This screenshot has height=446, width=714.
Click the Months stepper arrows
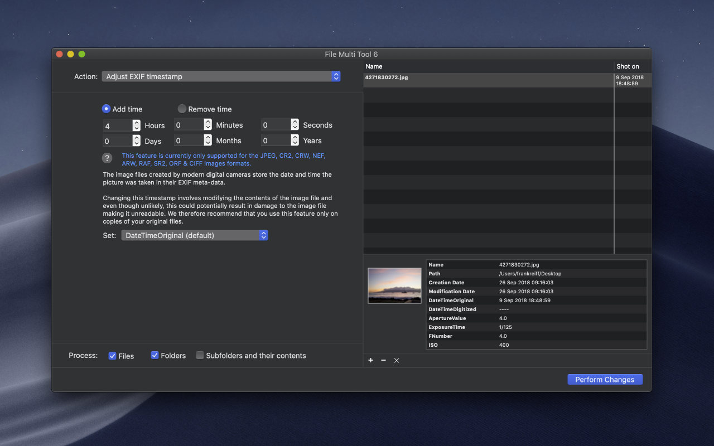(208, 140)
